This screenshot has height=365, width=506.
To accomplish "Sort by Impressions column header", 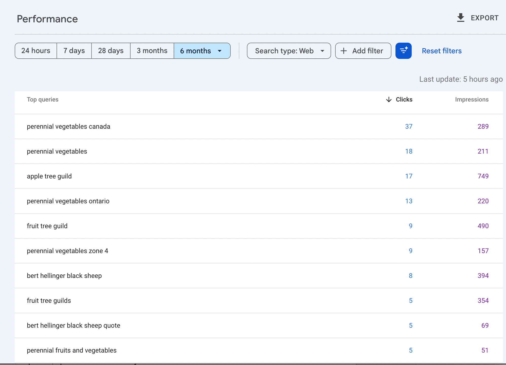I will pos(472,99).
